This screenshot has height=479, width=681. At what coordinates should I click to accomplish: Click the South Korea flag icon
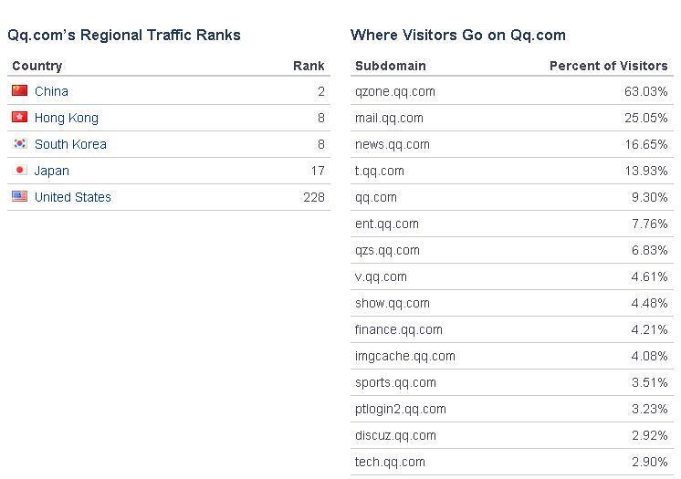(x=19, y=143)
